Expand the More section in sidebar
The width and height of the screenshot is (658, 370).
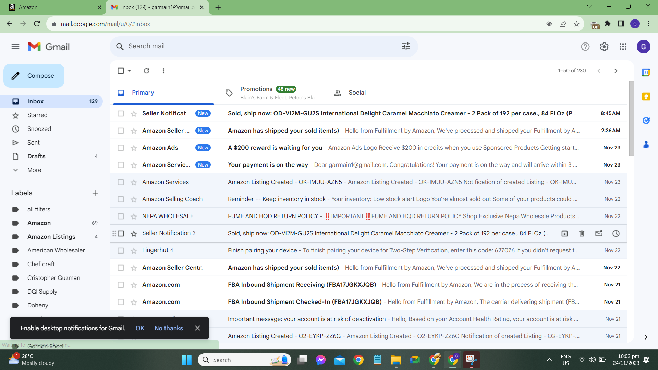tap(34, 170)
